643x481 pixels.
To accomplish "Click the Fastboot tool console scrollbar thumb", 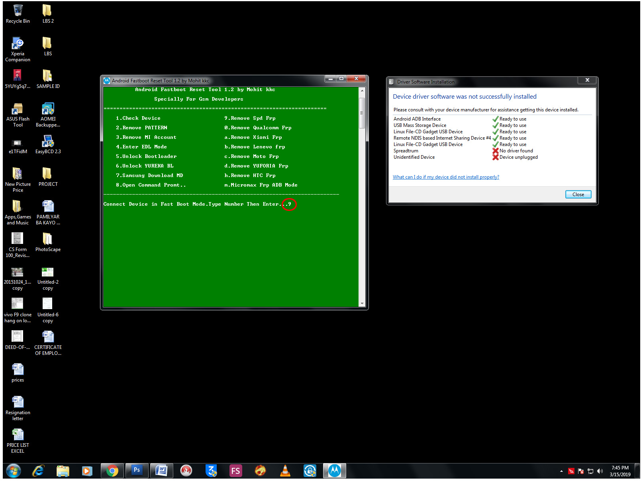I will click(x=362, y=113).
